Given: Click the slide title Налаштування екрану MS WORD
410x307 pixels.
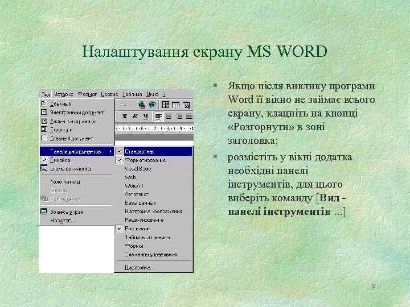Looking at the screenshot, I should click(204, 51).
